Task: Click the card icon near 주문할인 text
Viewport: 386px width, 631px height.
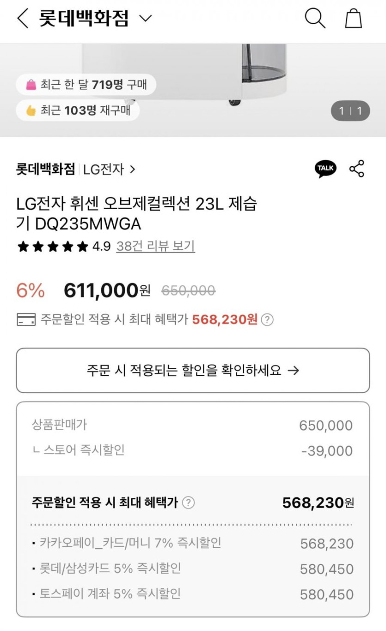Action: [26, 320]
